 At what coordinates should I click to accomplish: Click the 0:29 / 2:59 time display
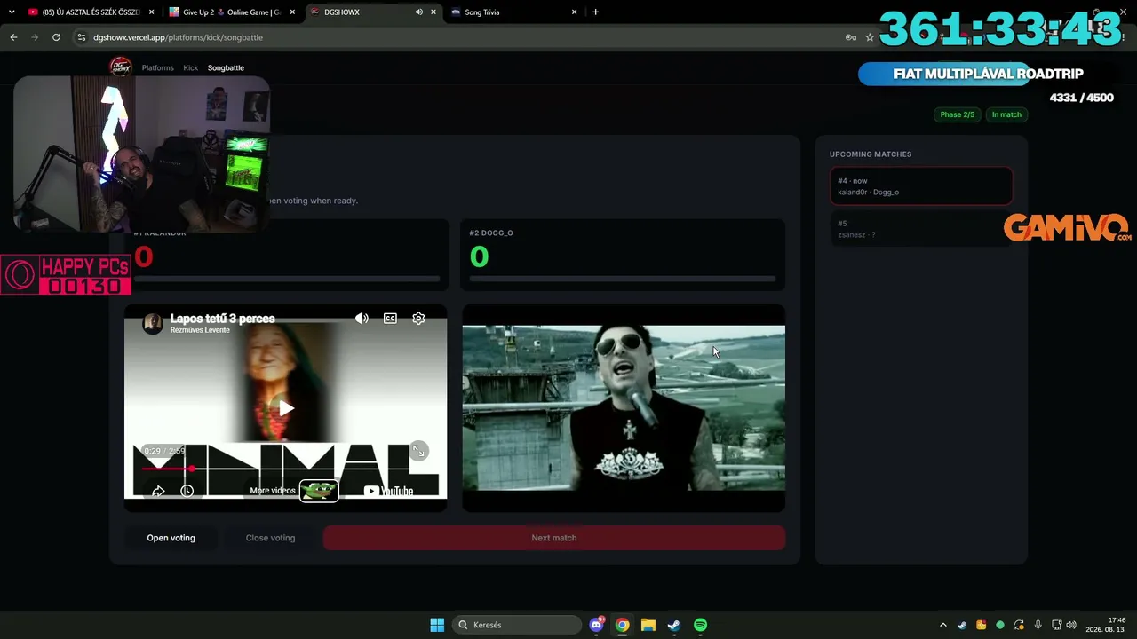[x=164, y=451]
